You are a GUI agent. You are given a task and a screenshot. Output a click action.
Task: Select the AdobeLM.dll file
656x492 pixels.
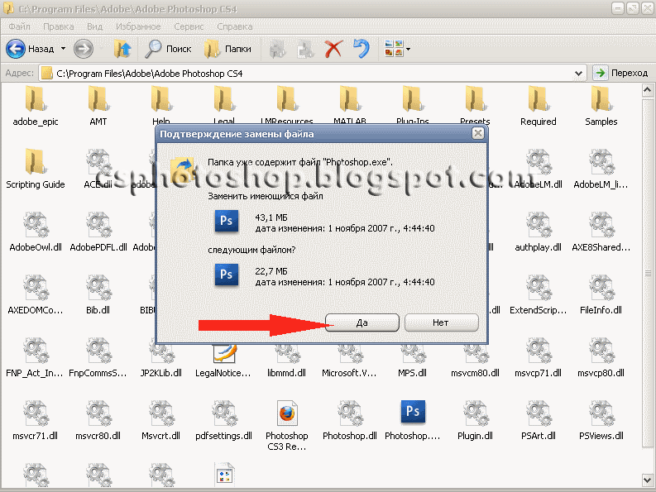(x=538, y=169)
